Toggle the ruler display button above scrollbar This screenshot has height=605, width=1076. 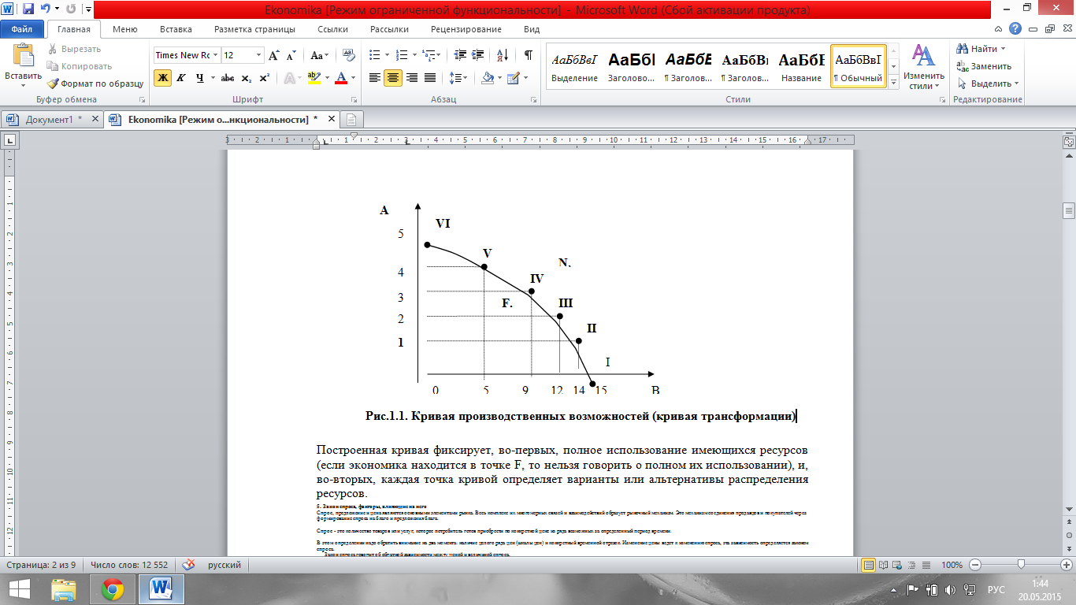click(x=1069, y=142)
